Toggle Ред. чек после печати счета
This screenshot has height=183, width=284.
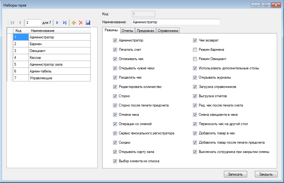click(195, 105)
